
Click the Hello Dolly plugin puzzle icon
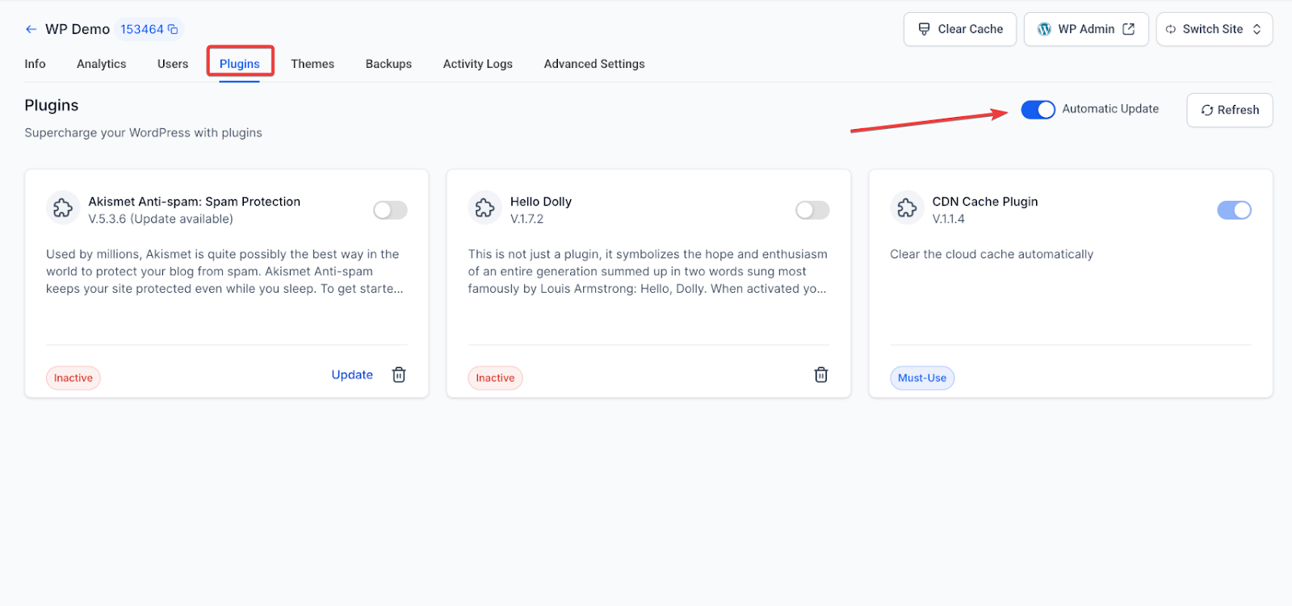[484, 208]
